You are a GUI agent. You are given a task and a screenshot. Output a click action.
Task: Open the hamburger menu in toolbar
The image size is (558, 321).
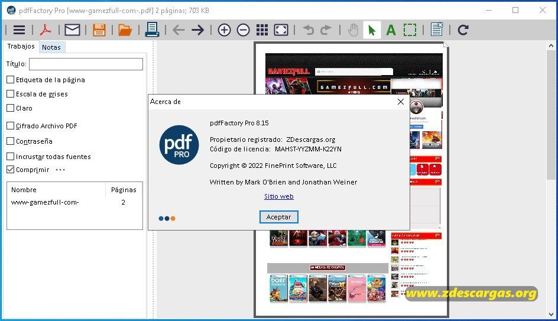click(20, 30)
